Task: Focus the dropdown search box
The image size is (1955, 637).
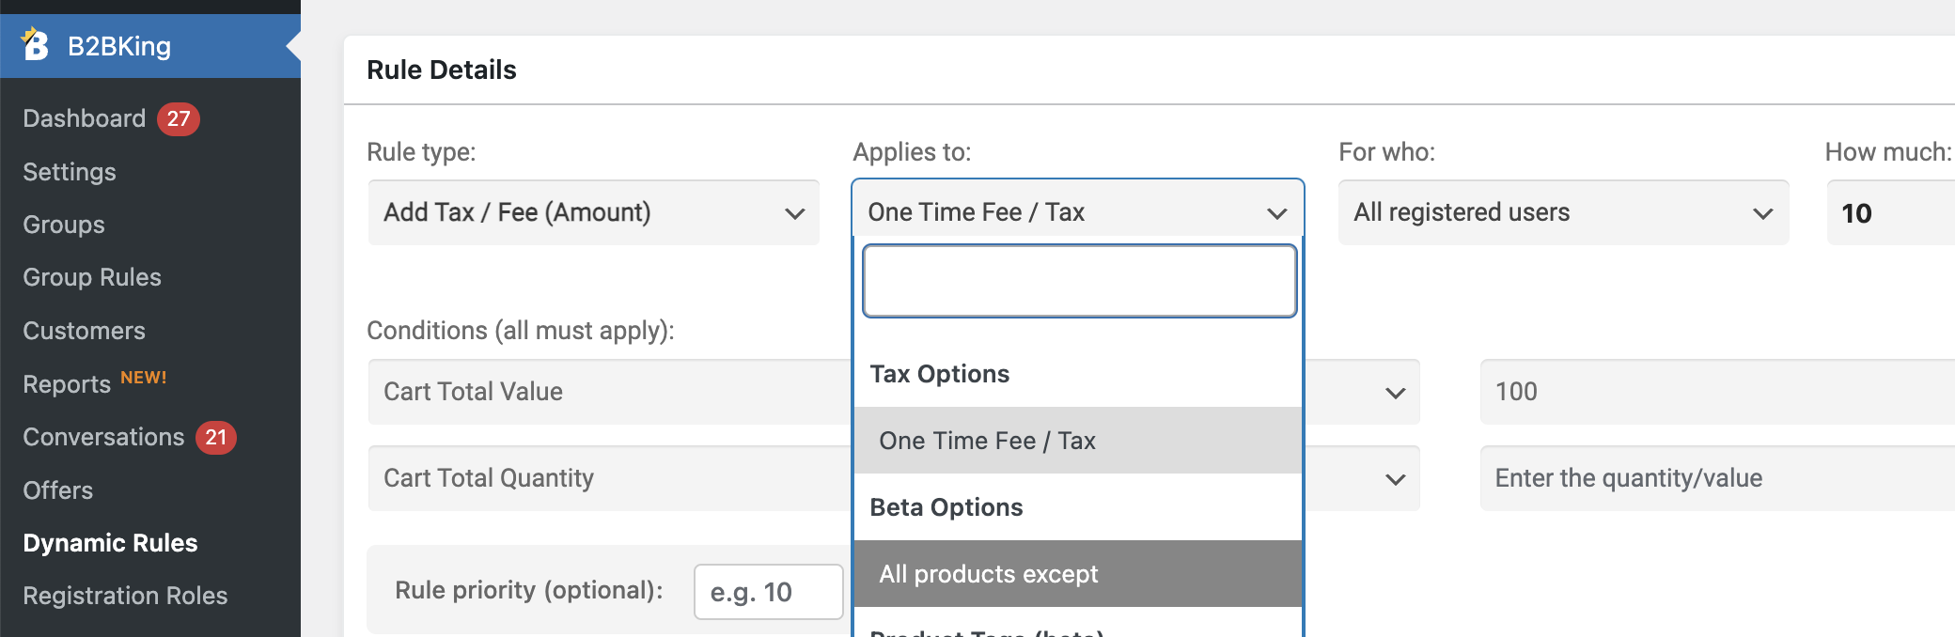Action: [x=1079, y=281]
